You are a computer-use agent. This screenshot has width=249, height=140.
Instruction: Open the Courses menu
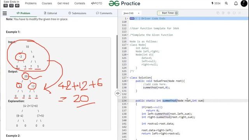pyautogui.click(x=47, y=3)
